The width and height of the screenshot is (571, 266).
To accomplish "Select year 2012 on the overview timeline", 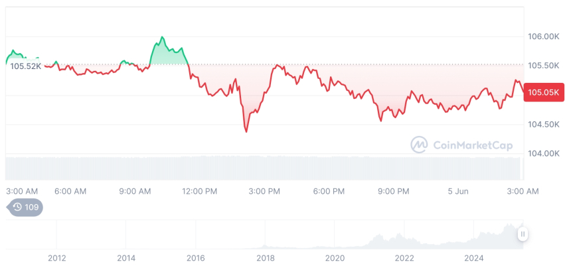I will 56,257.
